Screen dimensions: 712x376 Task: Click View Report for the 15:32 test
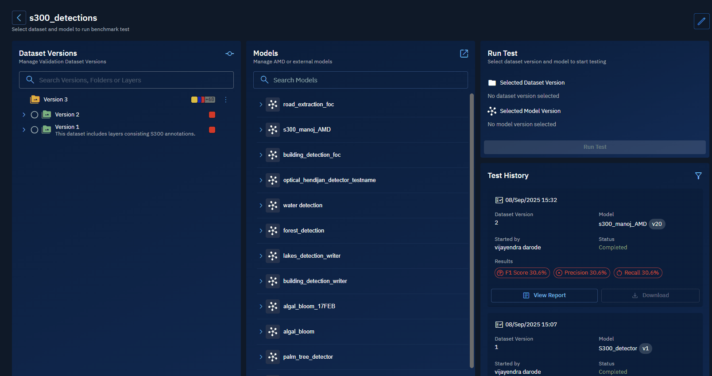pos(544,295)
